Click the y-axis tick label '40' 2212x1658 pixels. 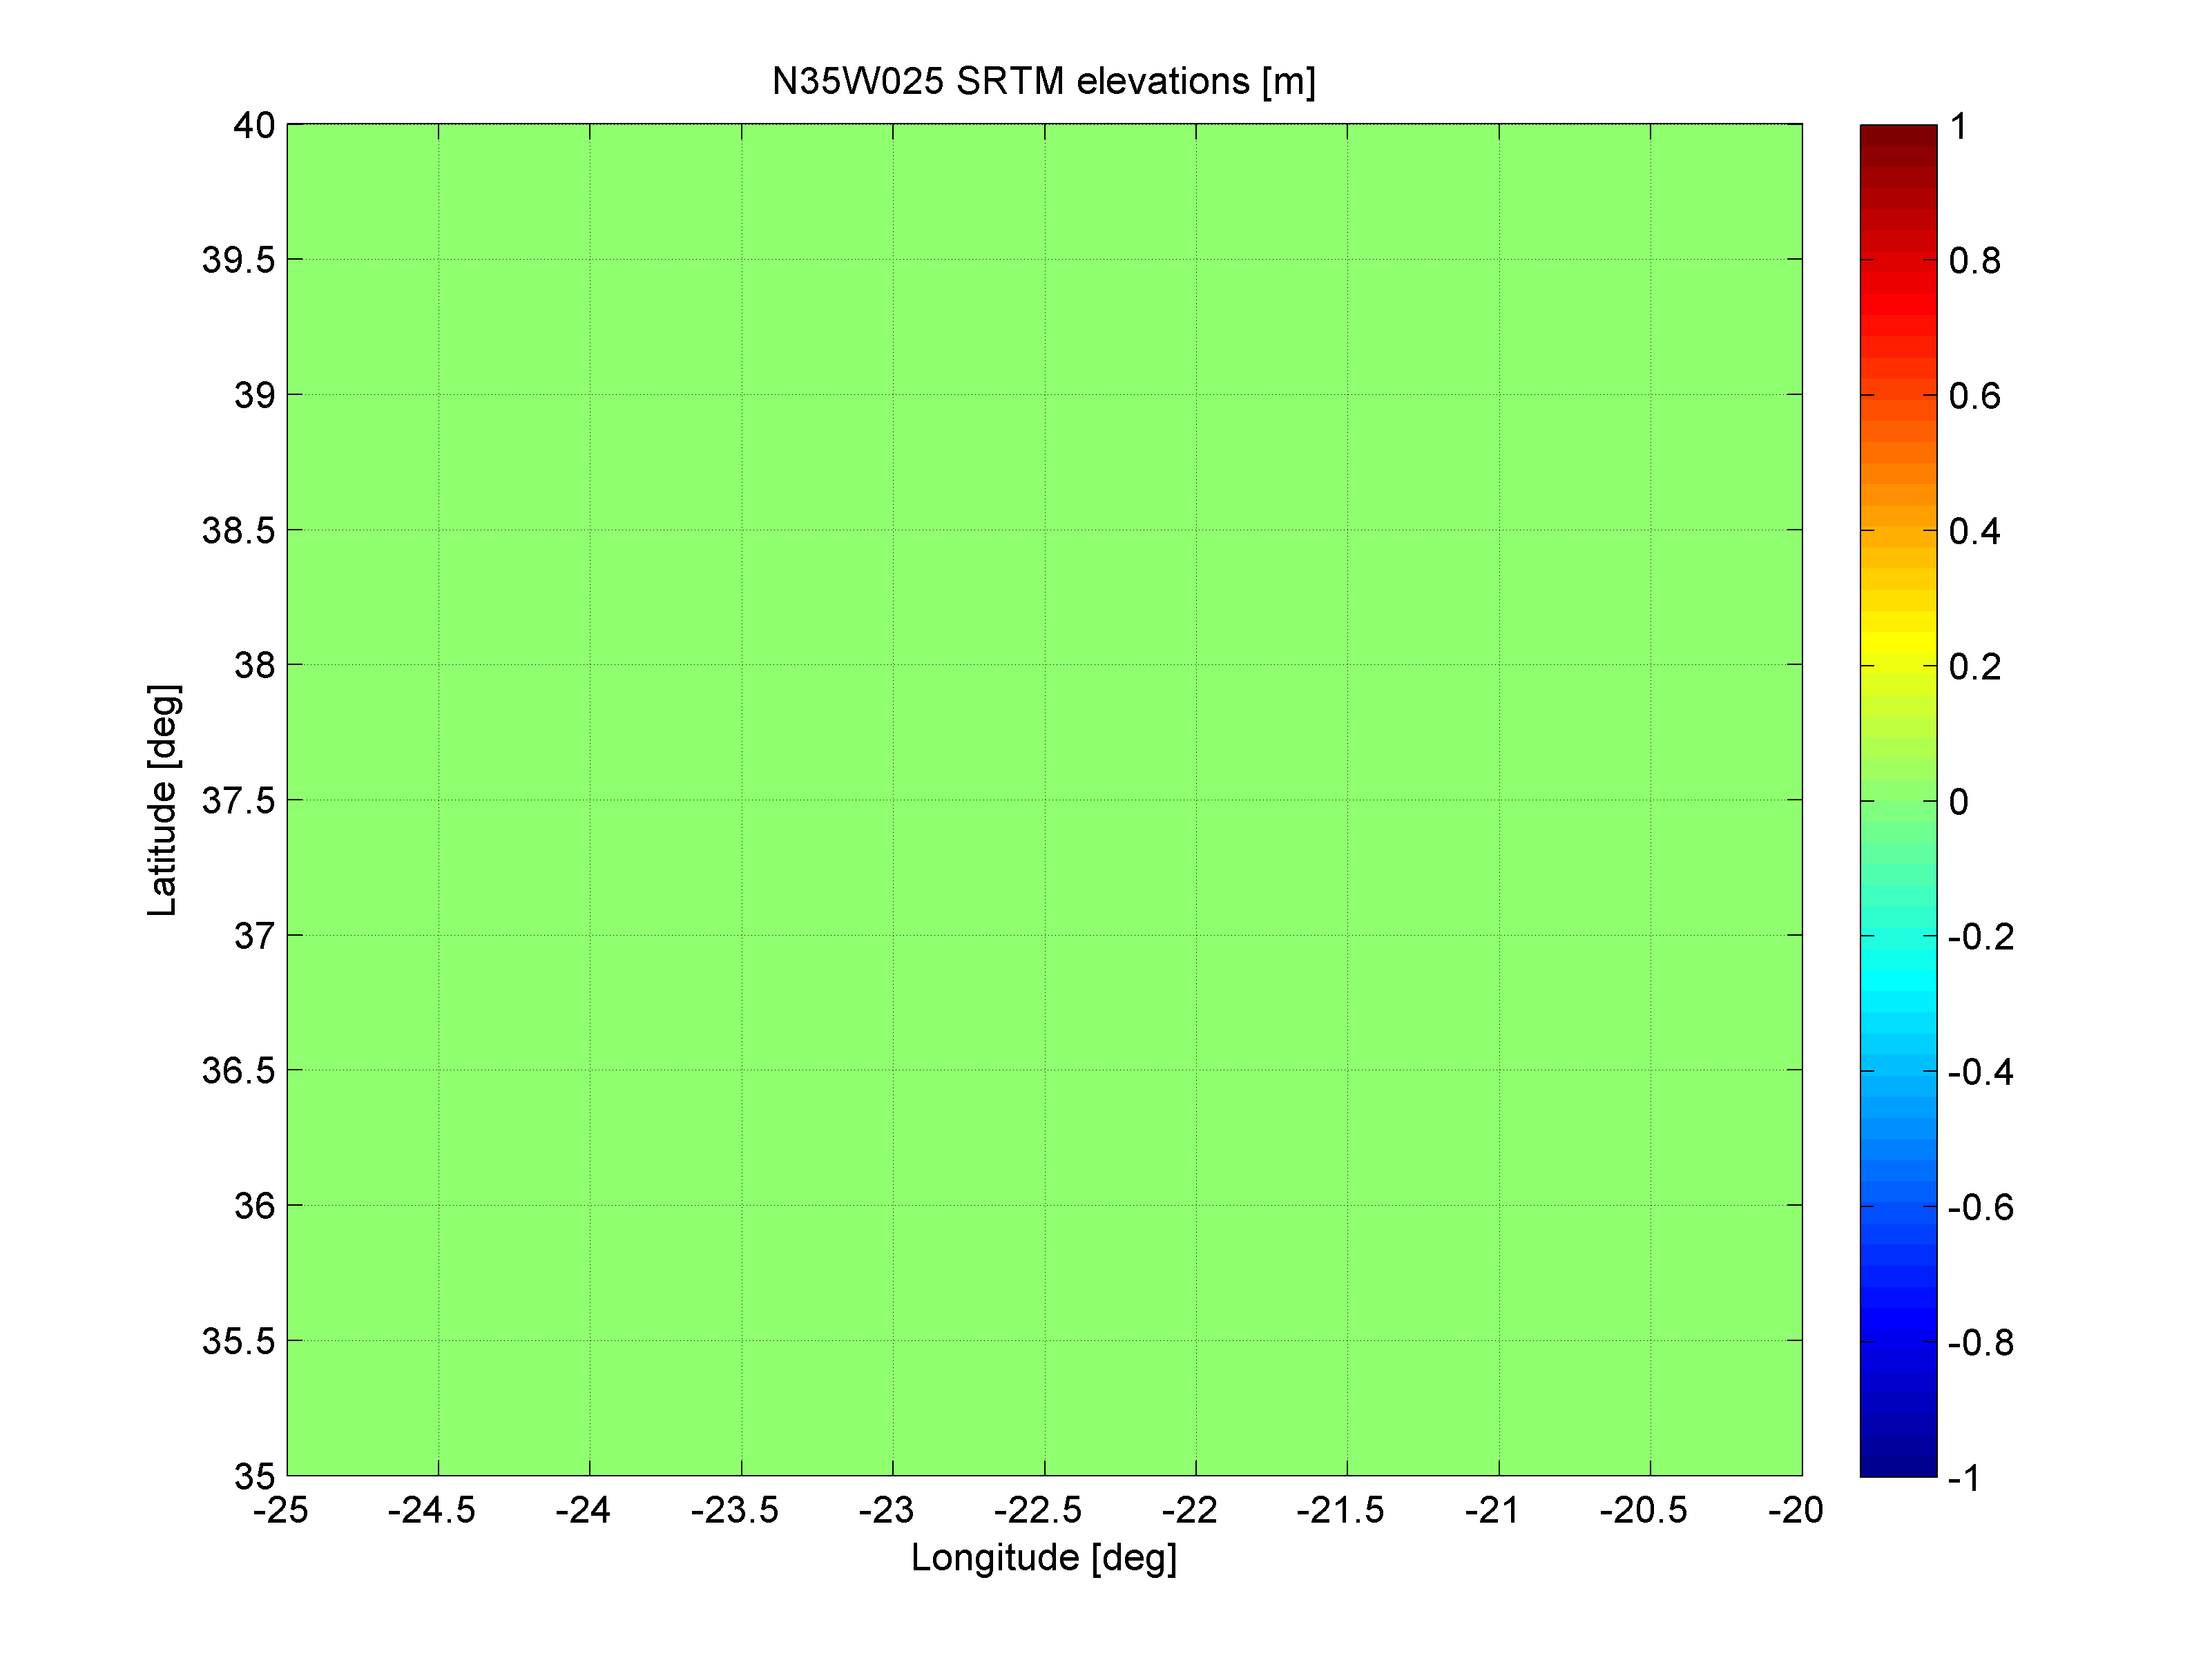point(254,126)
